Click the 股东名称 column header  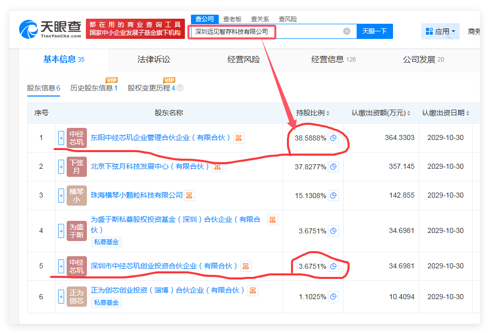tap(169, 113)
